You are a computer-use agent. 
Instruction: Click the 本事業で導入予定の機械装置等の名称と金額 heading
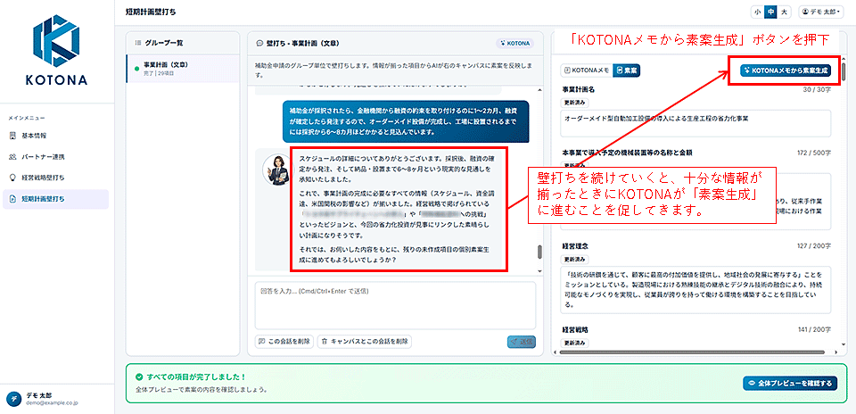point(627,153)
